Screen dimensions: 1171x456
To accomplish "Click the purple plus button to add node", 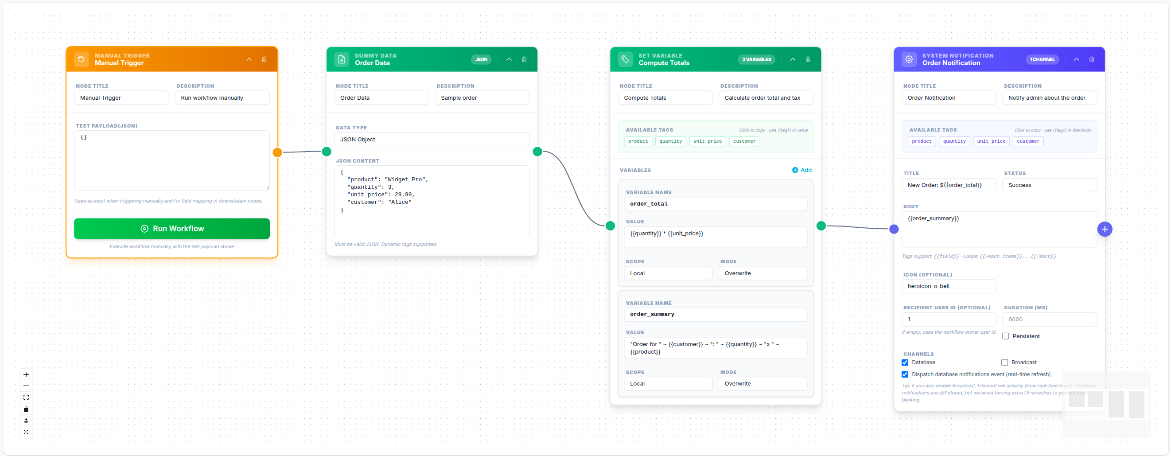I will coord(1105,229).
